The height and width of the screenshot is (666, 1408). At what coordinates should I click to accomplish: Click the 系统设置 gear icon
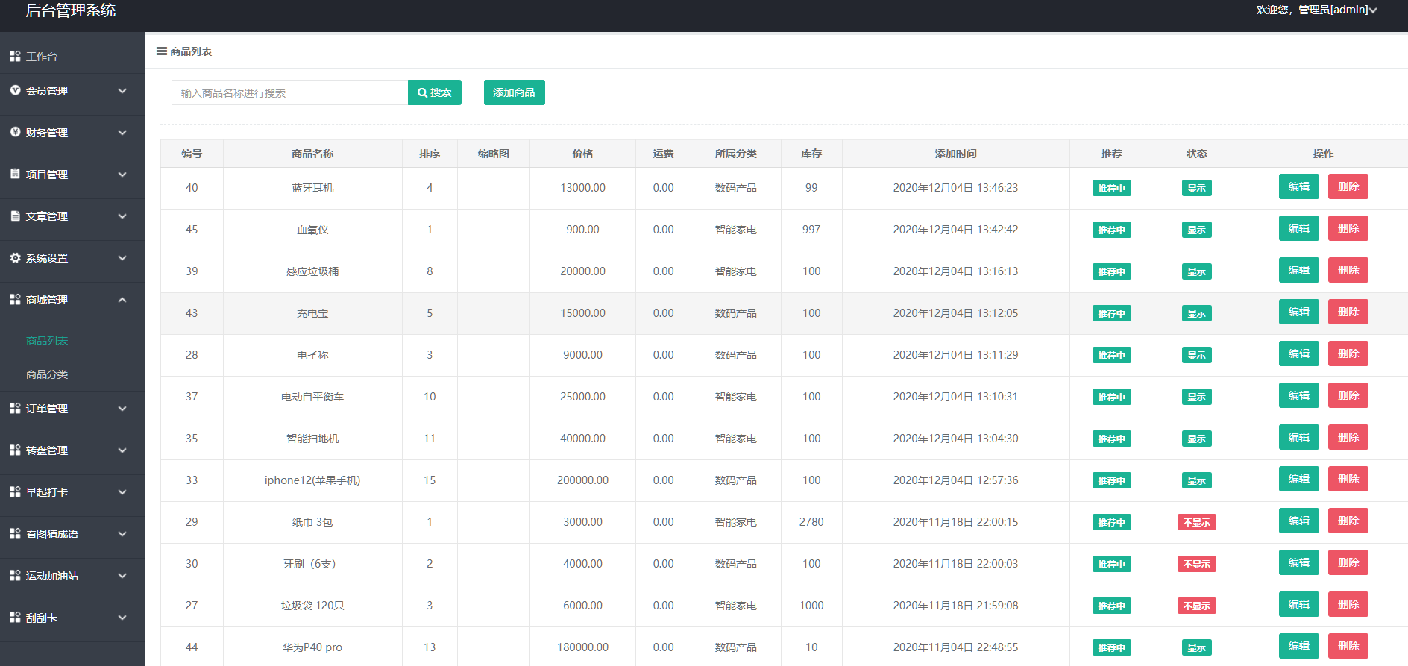point(15,257)
